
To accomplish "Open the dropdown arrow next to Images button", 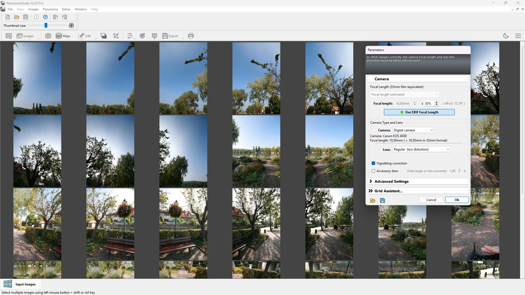I will point(39,39).
